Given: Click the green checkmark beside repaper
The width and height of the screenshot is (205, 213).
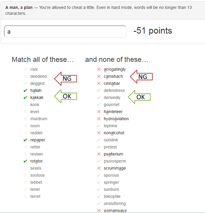Looking at the screenshot, I should [x=25, y=140].
